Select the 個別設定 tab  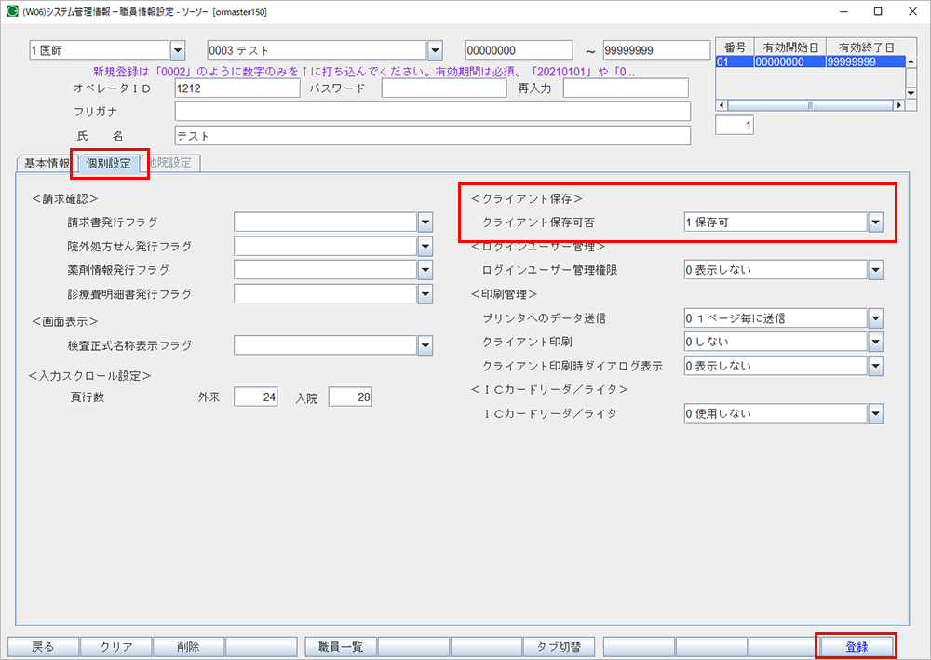point(108,164)
